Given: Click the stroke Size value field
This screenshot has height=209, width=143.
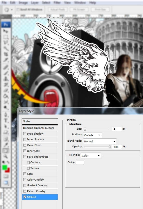Looking at the screenshot, I should point(117,129).
